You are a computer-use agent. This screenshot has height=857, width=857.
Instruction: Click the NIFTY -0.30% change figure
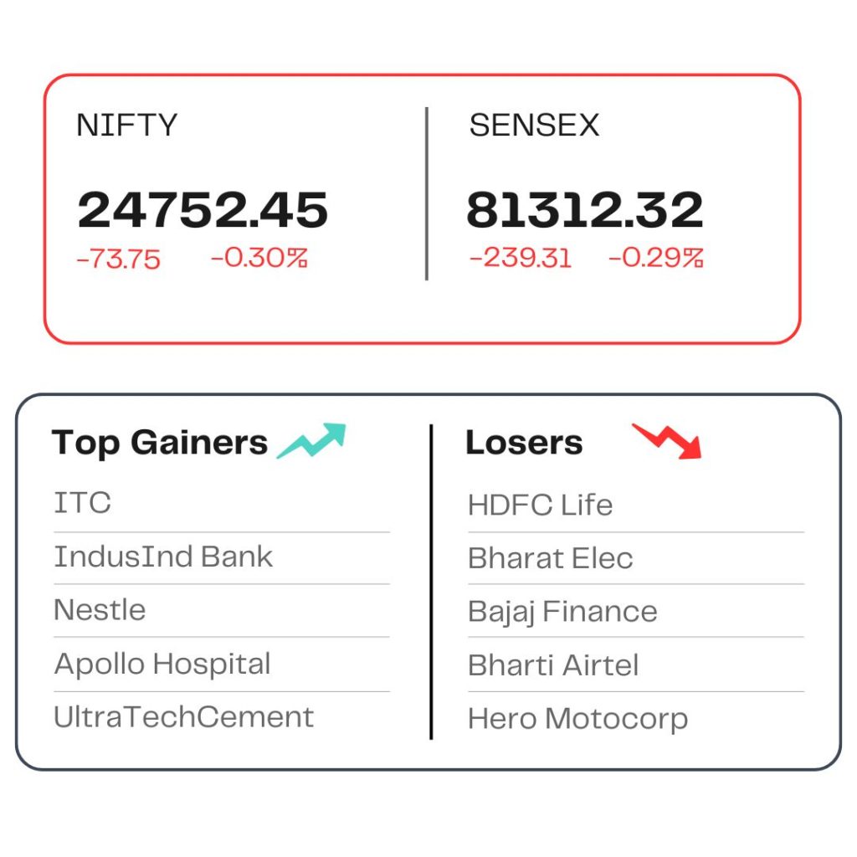[259, 258]
